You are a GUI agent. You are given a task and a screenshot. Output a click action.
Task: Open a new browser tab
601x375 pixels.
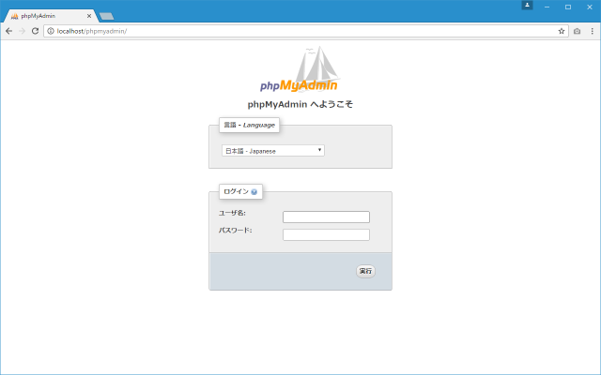point(106,16)
